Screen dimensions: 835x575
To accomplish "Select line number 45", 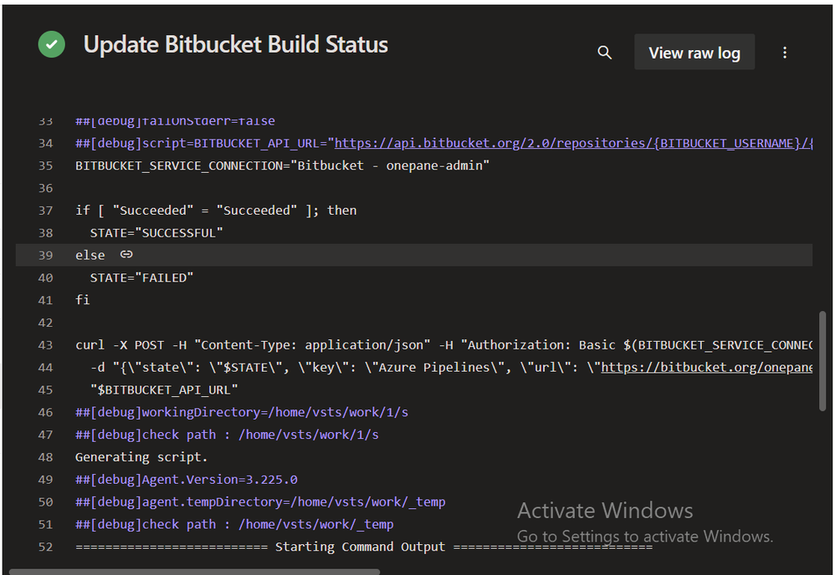I will pos(46,390).
